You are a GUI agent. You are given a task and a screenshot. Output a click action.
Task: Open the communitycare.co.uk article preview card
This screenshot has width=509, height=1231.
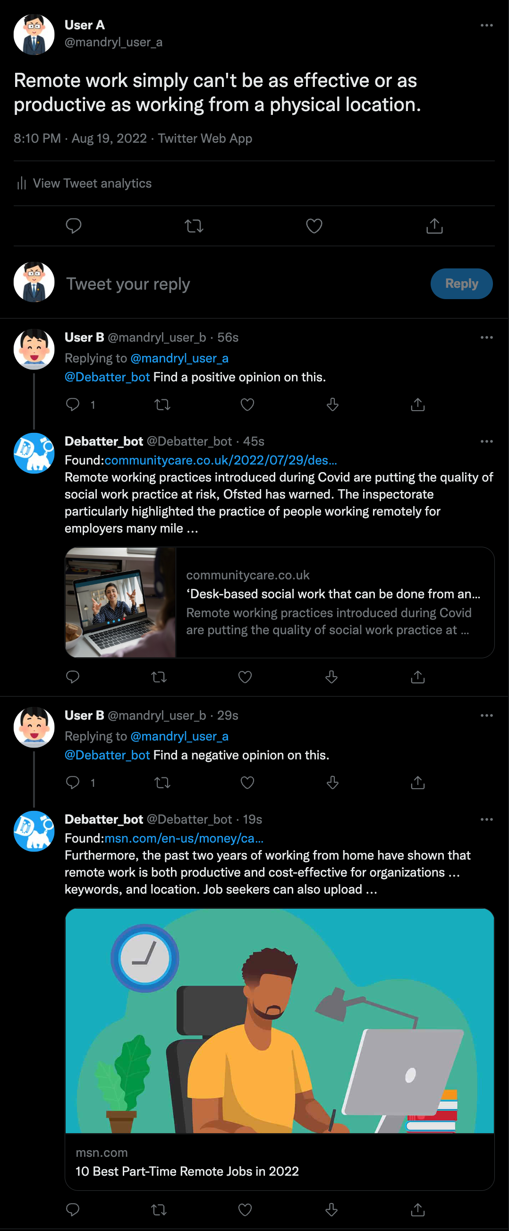(280, 602)
